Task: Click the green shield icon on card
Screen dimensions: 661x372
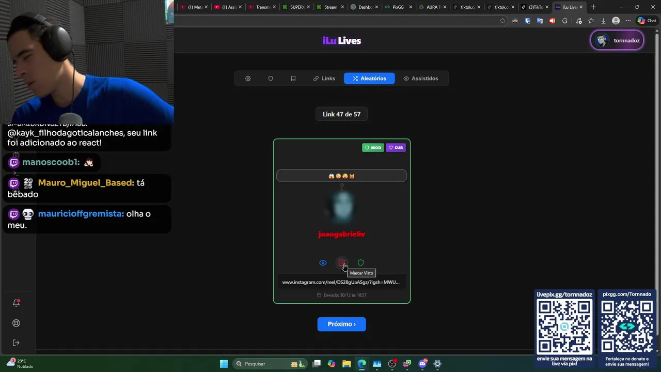Action: (360, 263)
